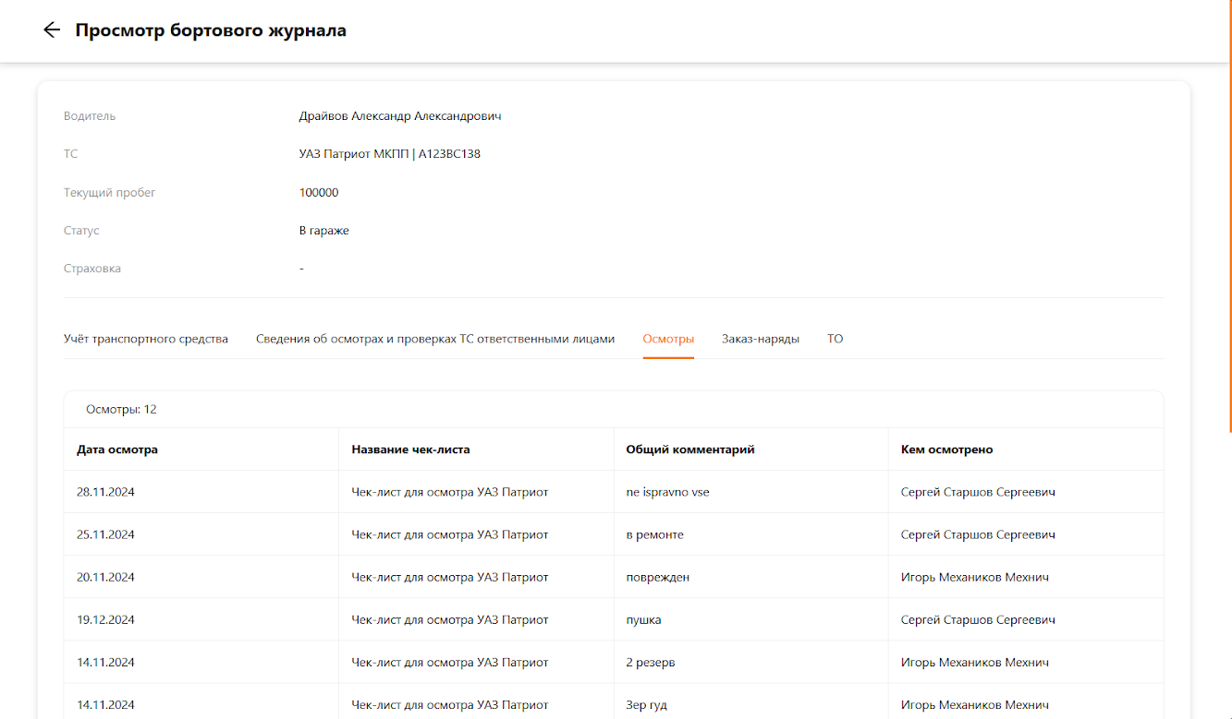
Task: Select the inspection row dated 25.11.2024
Action: tap(105, 534)
